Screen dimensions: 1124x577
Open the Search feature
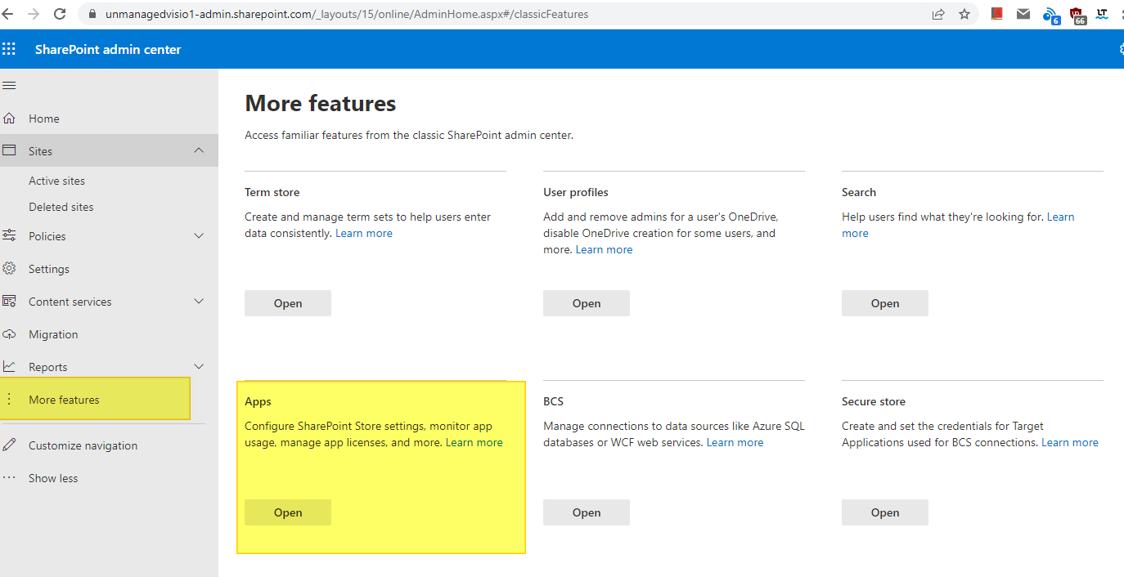[x=885, y=303]
